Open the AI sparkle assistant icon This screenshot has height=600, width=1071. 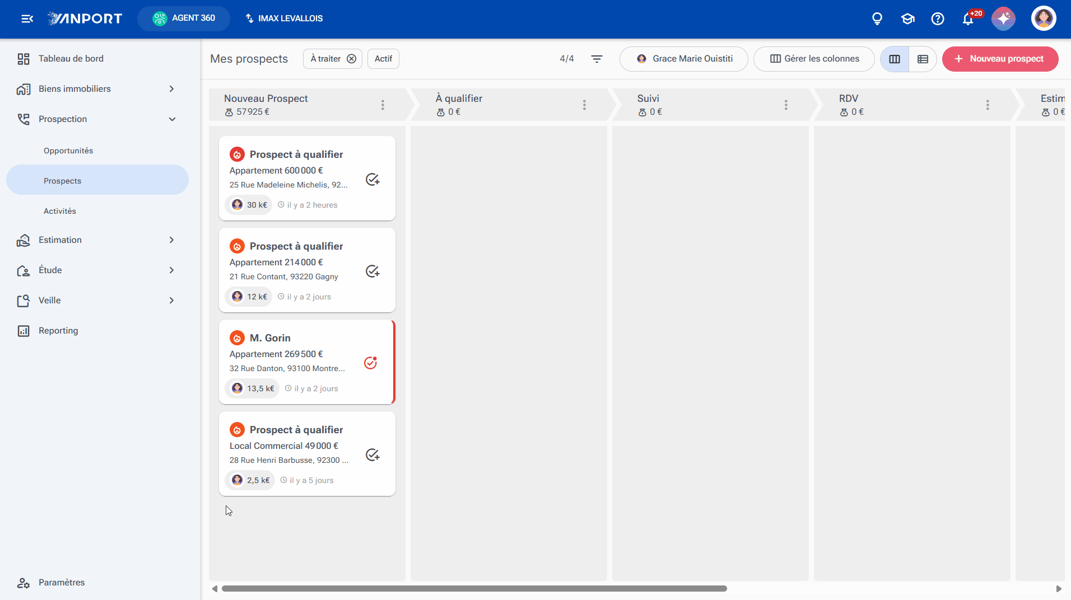point(1003,18)
